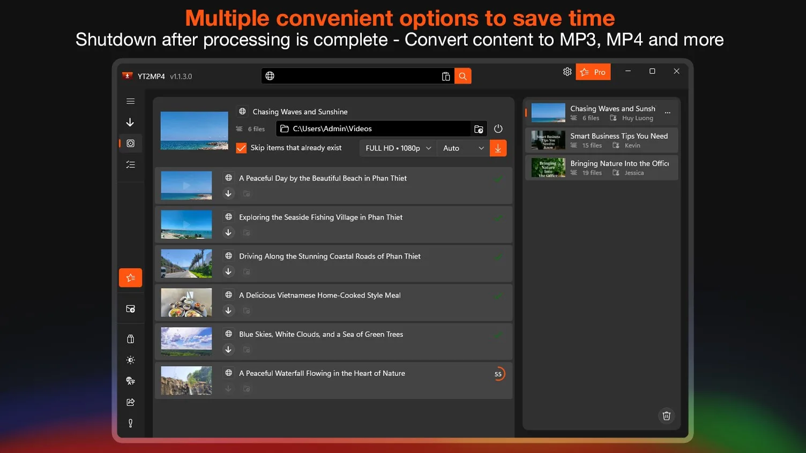The width and height of the screenshot is (806, 453).
Task: Browse for the output folder with the folder icon
Action: click(x=479, y=129)
